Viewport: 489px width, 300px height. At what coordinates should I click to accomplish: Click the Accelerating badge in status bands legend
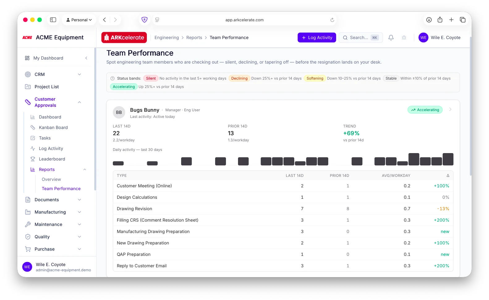pos(124,87)
